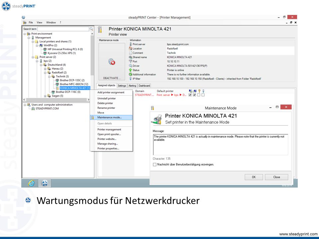Viewport: 319px width, 239px height.
Task: Collapse the Management tree node
Action: (x=29, y=38)
